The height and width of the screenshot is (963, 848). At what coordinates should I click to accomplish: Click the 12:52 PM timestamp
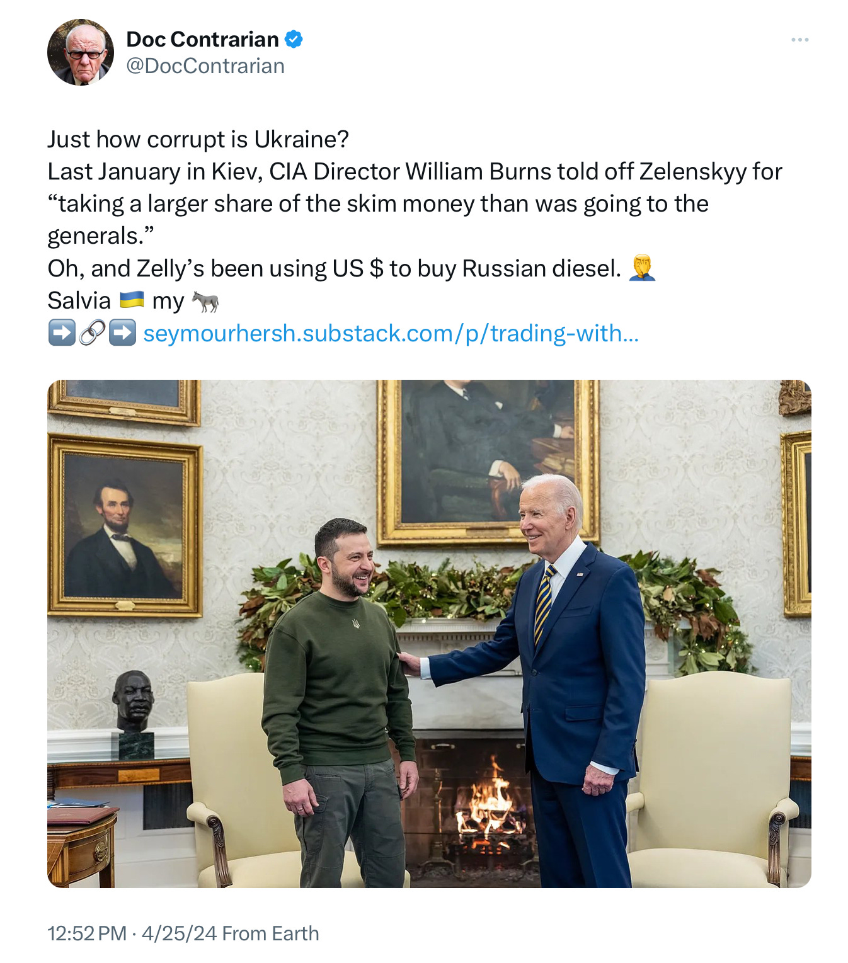[x=87, y=933]
